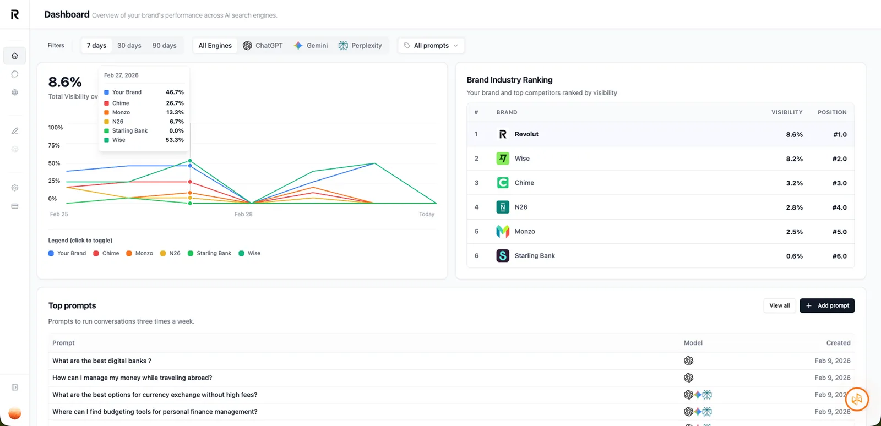This screenshot has width=881, height=426.
Task: Click the Revolut brand logo in ranking
Action: point(503,134)
